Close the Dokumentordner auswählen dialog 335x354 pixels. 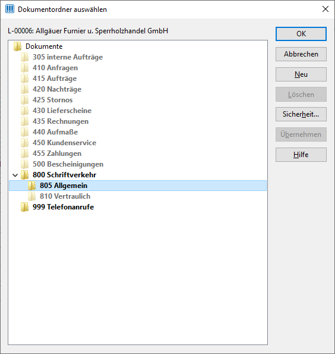tap(325, 9)
